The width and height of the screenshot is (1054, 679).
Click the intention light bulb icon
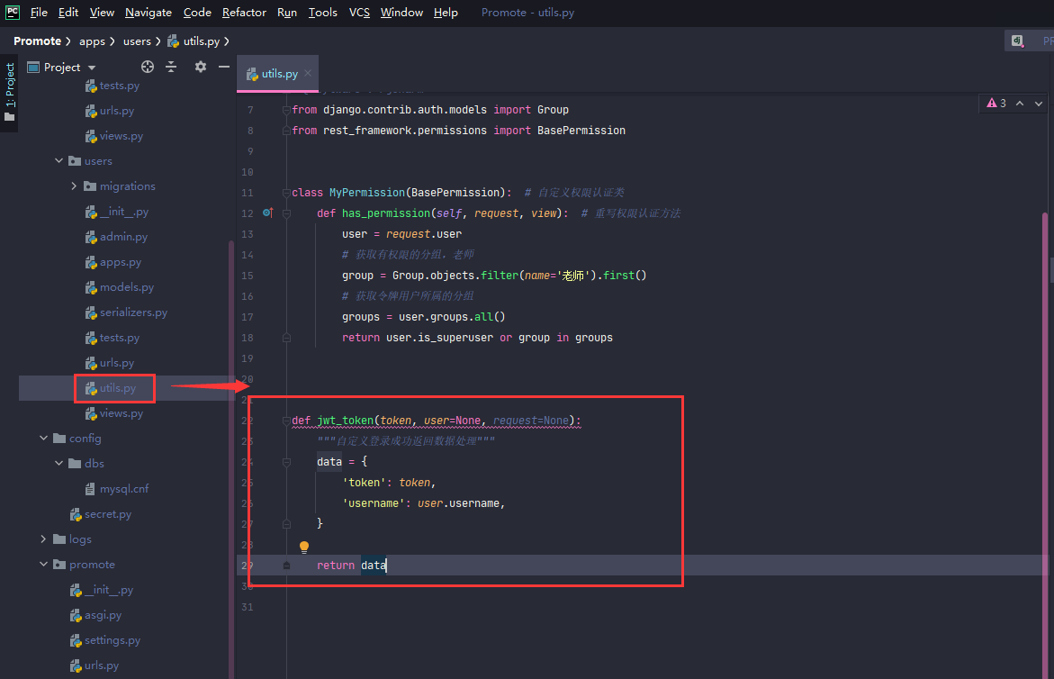point(304,547)
